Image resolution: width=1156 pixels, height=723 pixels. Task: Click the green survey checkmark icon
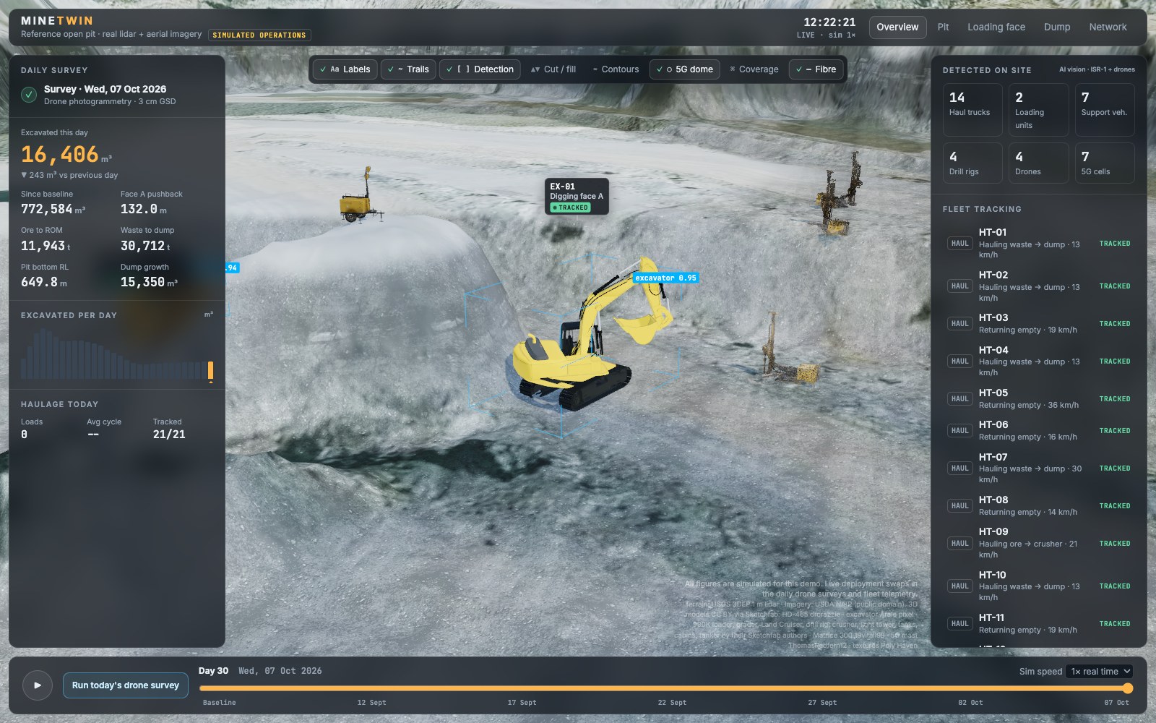29,95
